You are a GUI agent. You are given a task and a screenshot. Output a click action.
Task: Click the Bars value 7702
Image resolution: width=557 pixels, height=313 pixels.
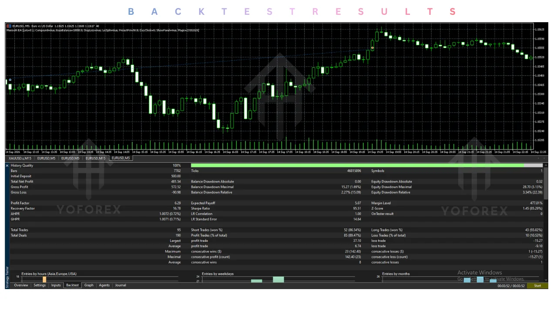pos(177,171)
